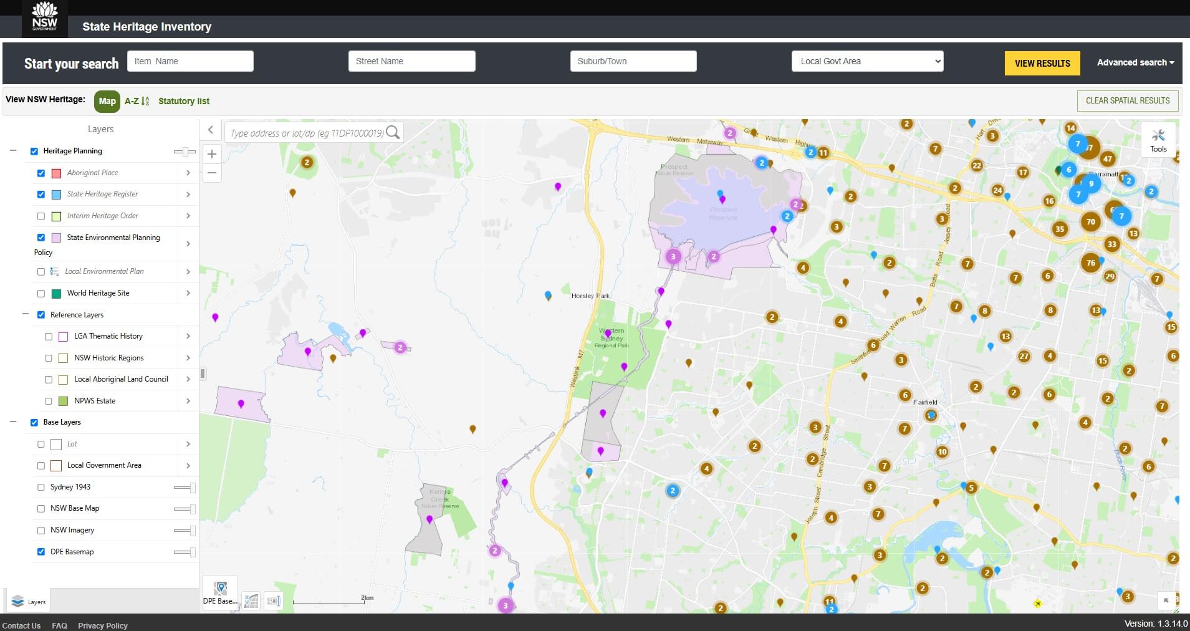Open the Layers button at bottom left
The width and height of the screenshot is (1190, 631).
pyautogui.click(x=29, y=601)
